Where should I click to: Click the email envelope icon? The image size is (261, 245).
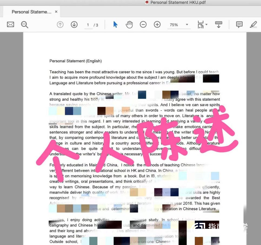point(11,25)
